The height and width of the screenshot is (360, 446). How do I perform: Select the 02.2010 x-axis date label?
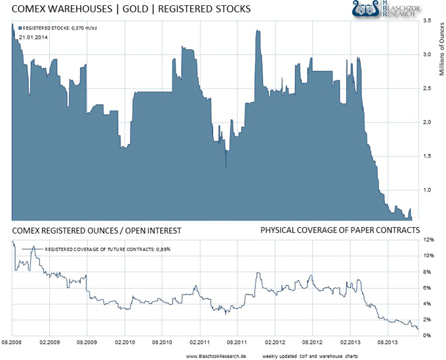tap(125, 342)
